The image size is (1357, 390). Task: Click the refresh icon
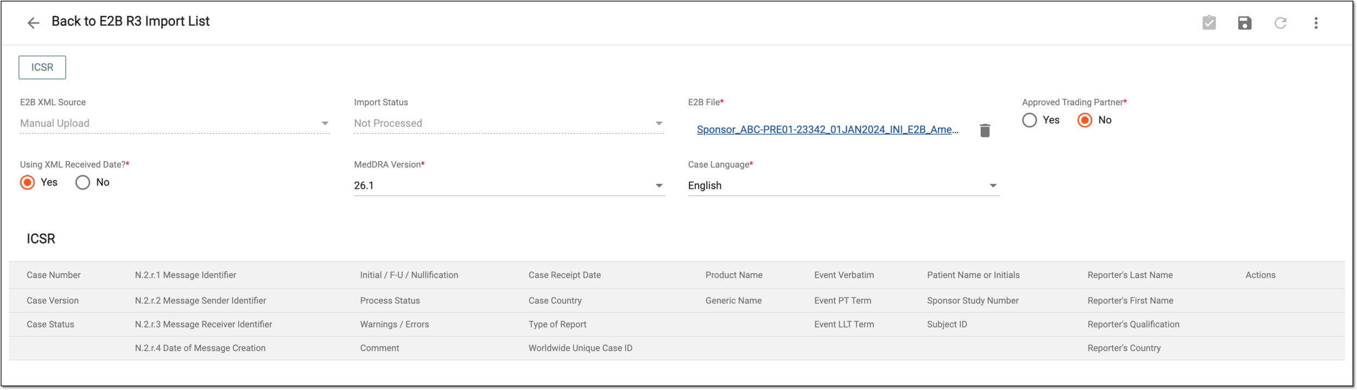pos(1280,23)
